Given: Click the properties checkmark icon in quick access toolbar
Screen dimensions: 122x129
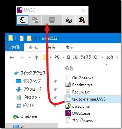Looking at the screenshot, I should coord(22,38).
